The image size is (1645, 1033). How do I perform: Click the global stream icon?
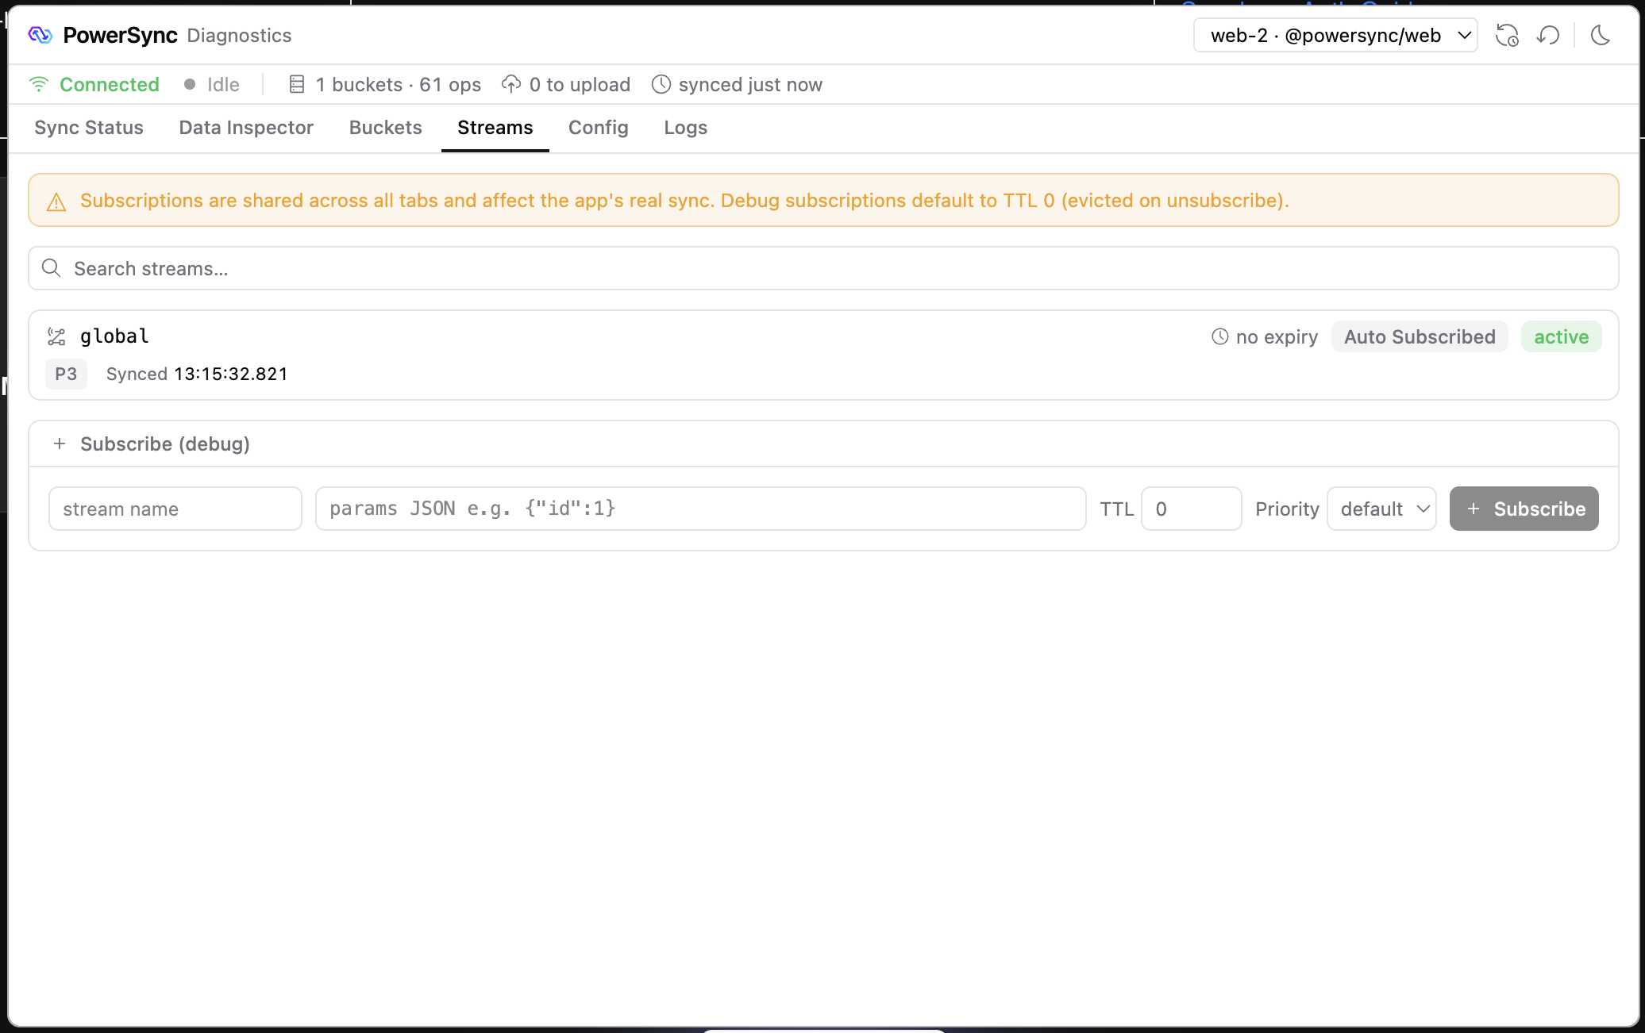click(56, 336)
